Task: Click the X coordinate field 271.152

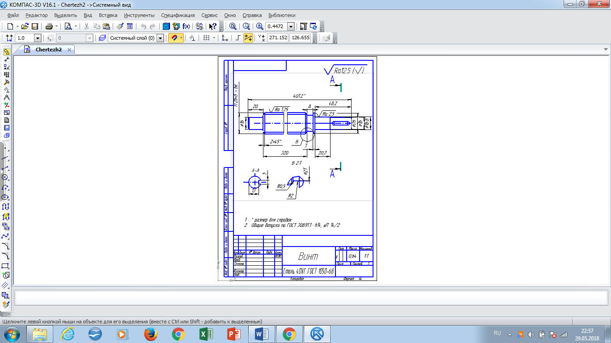Action: click(x=277, y=38)
